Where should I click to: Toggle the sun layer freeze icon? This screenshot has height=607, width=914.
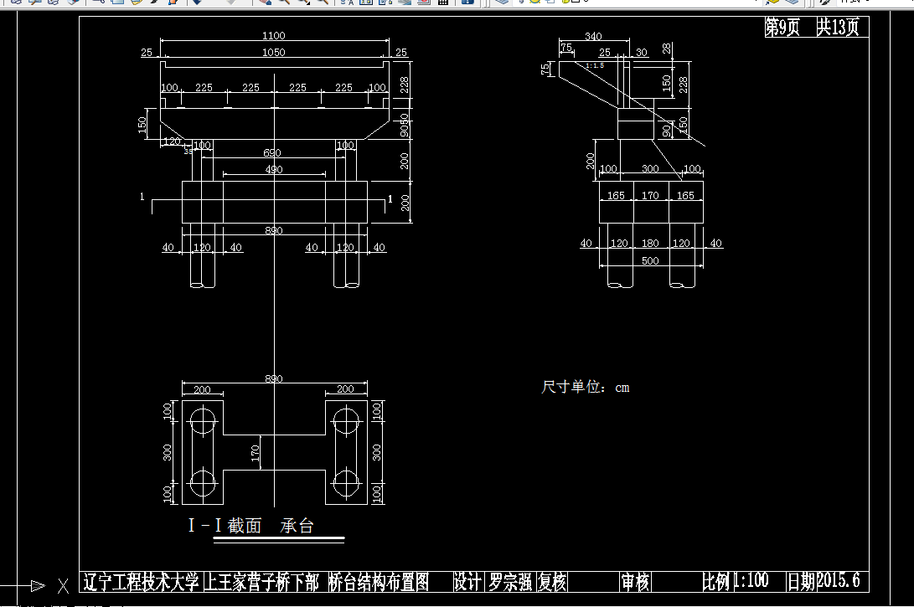(x=534, y=3)
